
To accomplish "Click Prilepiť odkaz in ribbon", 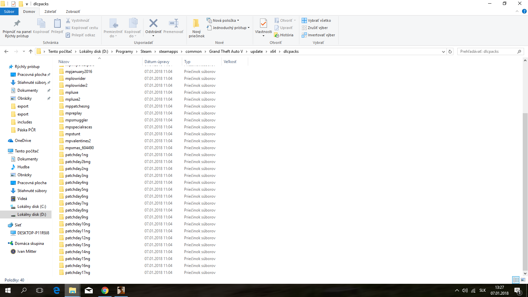I will click(81, 35).
